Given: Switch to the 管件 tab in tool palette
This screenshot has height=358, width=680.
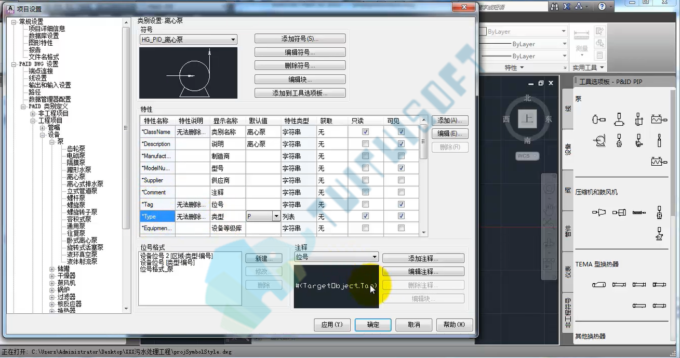Looking at the screenshot, I should [567, 231].
